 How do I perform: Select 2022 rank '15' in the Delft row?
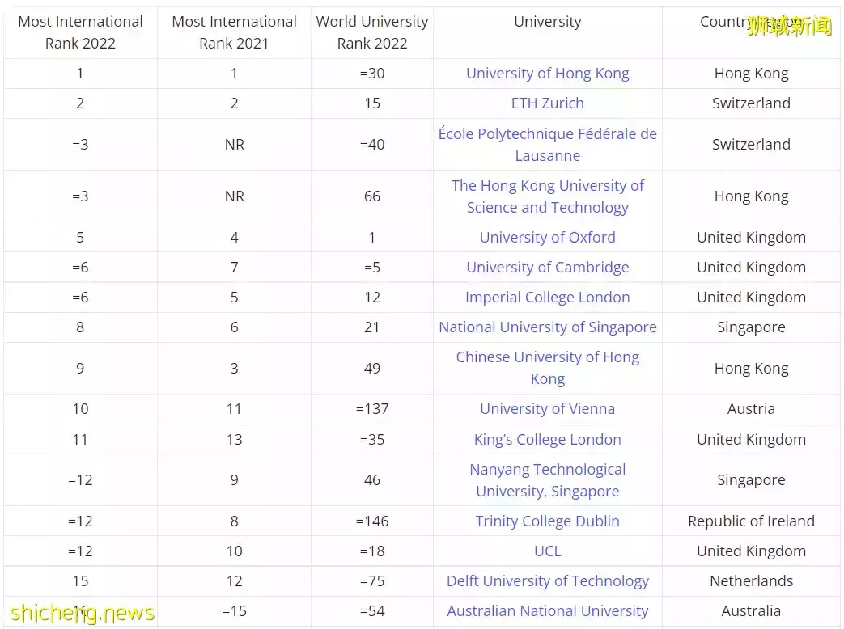point(80,581)
